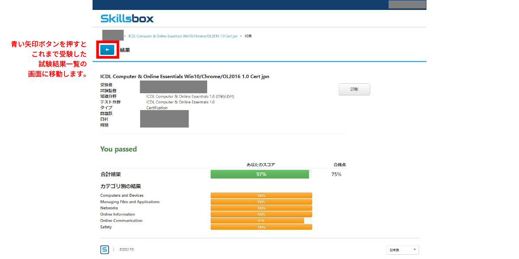Click the タイプ field label
Image resolution: width=519 pixels, height=259 pixels.
106,108
